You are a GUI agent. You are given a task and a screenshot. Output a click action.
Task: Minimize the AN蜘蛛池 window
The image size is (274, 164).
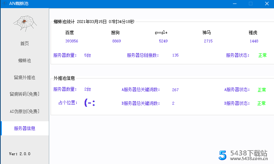click(234, 4)
